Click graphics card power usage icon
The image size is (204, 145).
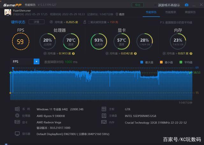(x=107, y=54)
